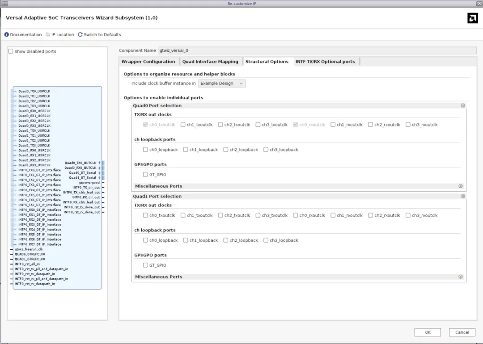Expand plus icon beside Quad0_TX0_OUTCLK port

click(x=99, y=163)
